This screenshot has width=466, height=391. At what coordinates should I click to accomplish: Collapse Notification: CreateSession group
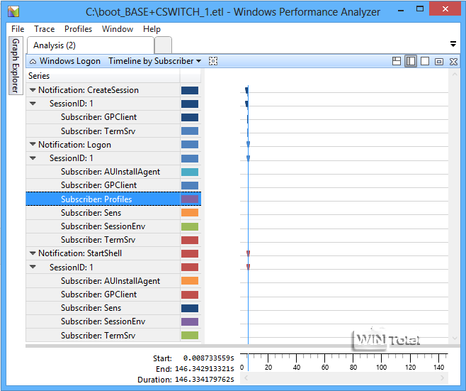pos(33,90)
